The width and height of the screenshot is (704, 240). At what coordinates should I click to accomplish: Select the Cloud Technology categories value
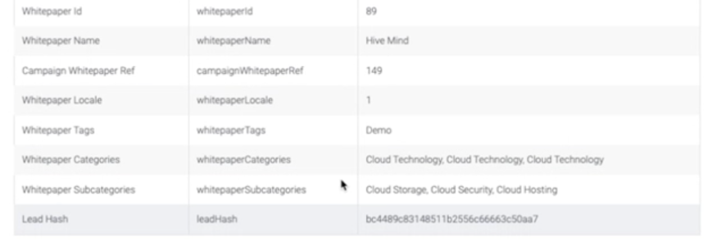(x=484, y=160)
